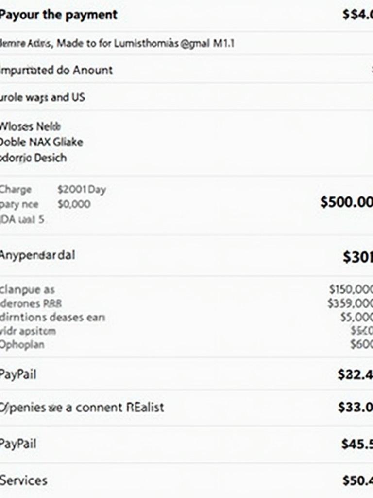This screenshot has height=498, width=373.
Task: Click the 'Doble NAX Gliake' line
Action: (x=41, y=142)
